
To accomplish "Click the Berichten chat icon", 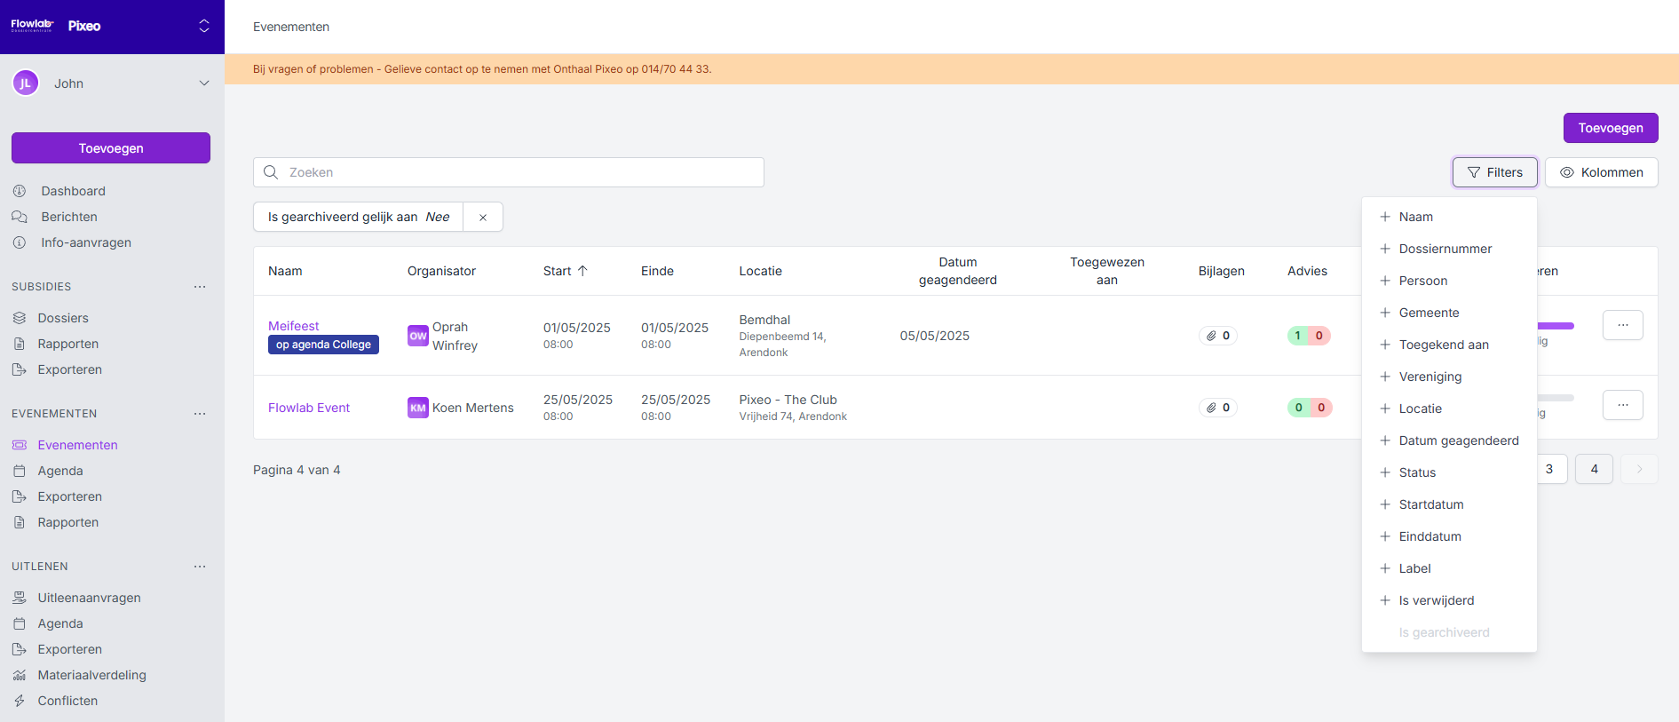I will tap(20, 217).
